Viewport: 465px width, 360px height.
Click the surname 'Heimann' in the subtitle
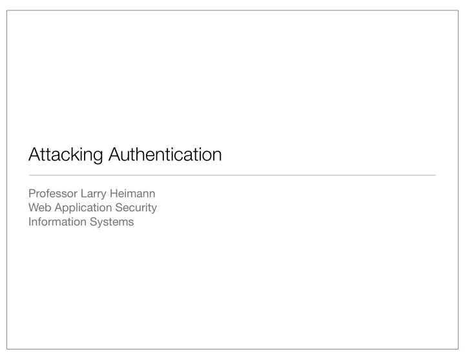point(132,193)
